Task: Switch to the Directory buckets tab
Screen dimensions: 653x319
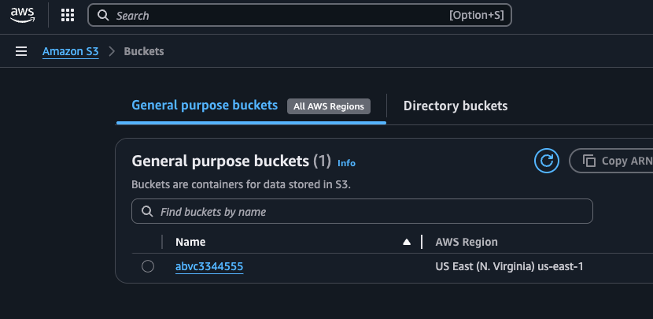Action: [456, 106]
